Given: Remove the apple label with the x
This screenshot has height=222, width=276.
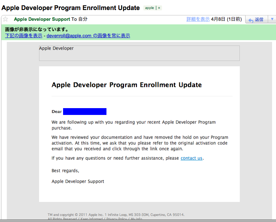Looking at the screenshot, I should tap(159, 8).
